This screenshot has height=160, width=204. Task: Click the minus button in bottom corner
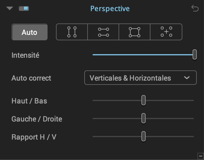200,156
